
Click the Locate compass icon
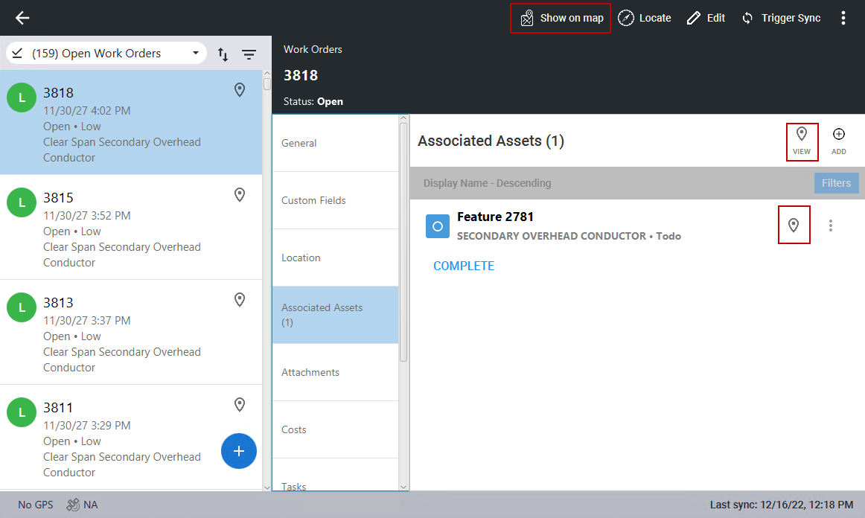(626, 18)
